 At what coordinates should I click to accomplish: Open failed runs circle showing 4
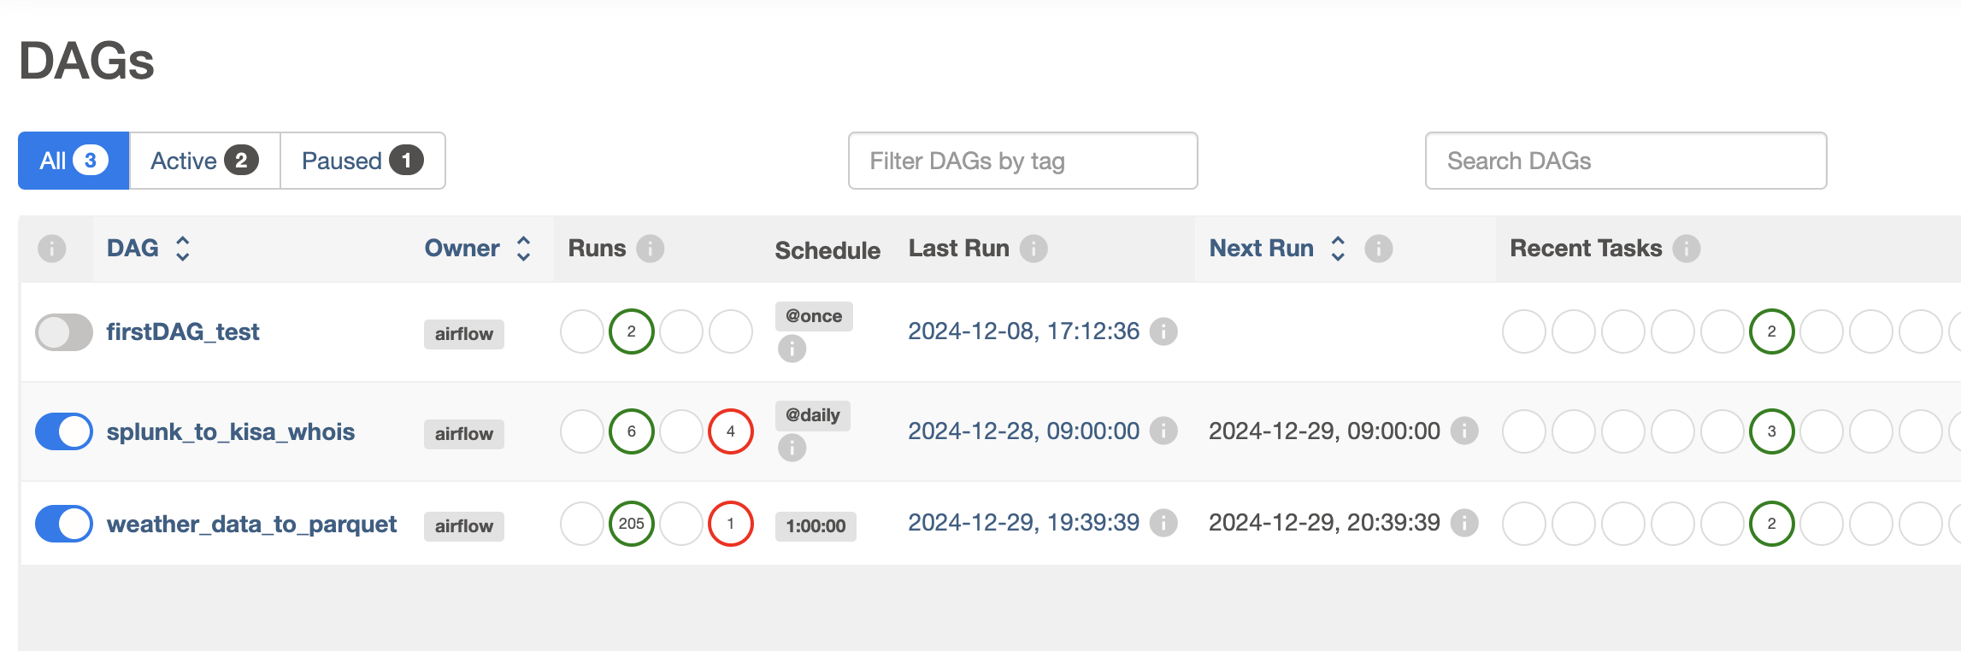point(730,431)
